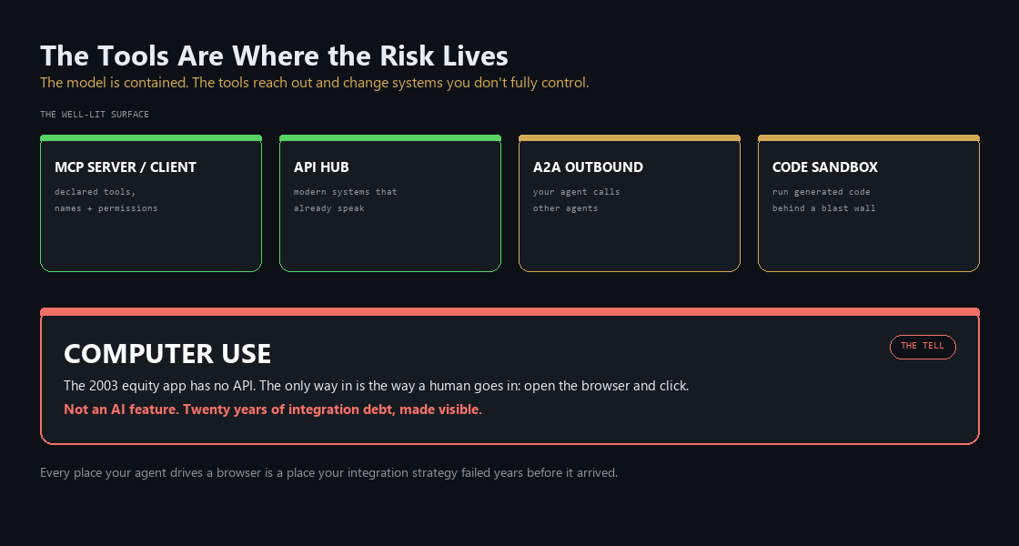Click THE WELL-LIT SURFACE section label
1019x546 pixels.
(x=95, y=115)
